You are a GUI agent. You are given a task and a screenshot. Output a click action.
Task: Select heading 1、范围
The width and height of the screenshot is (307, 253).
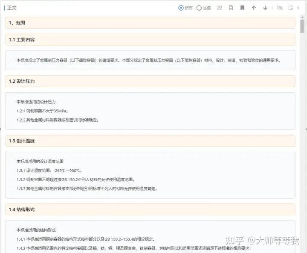click(150, 23)
